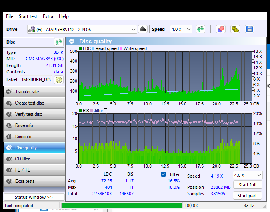Click the LDC legend green swatch

pyautogui.click(x=80, y=48)
